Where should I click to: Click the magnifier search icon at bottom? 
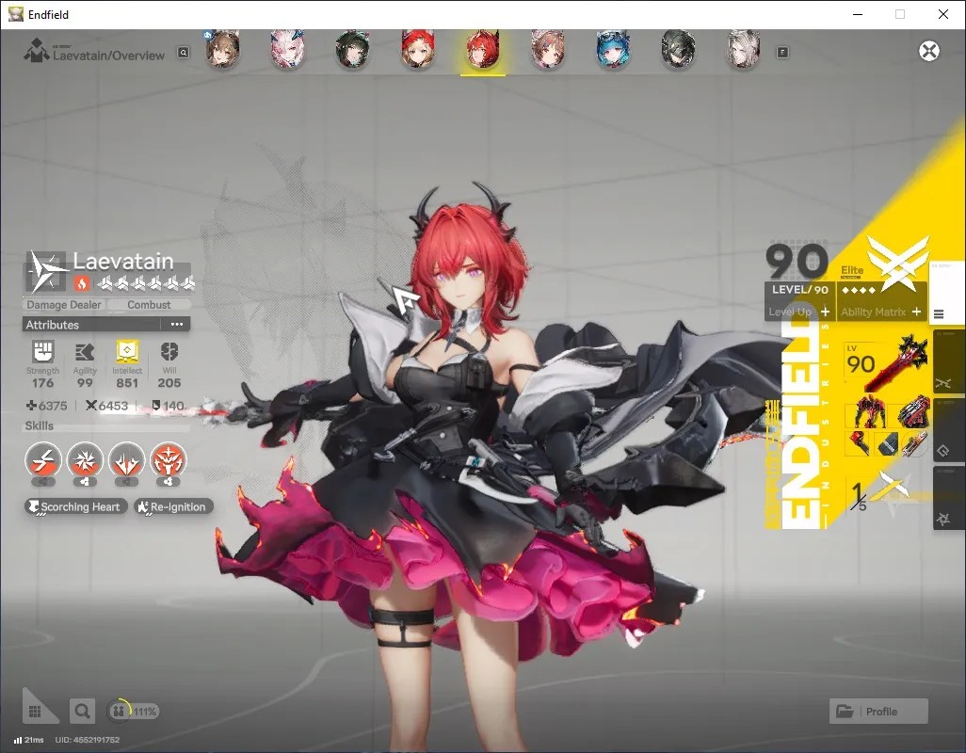coord(82,712)
